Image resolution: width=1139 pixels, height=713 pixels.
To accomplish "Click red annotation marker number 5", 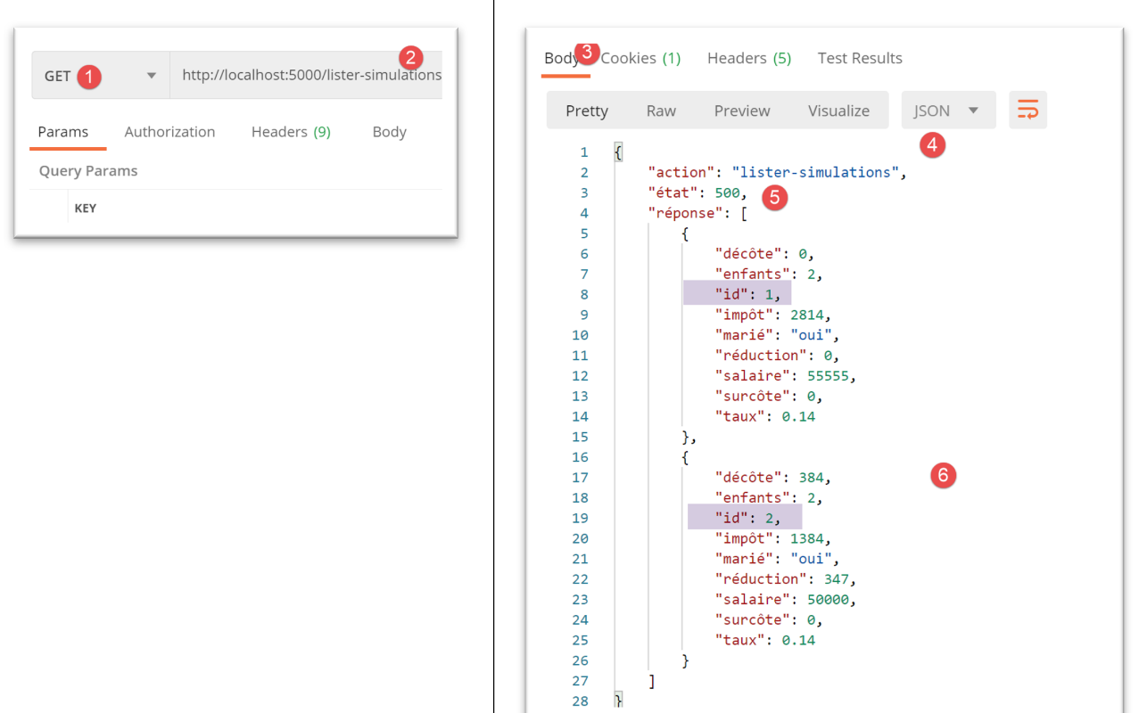I will (774, 197).
